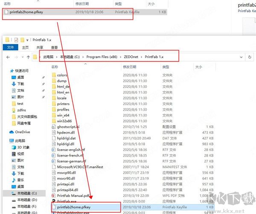Select the license-german.rtf file icon
This screenshot has height=214, width=256.
(x=53, y=161)
